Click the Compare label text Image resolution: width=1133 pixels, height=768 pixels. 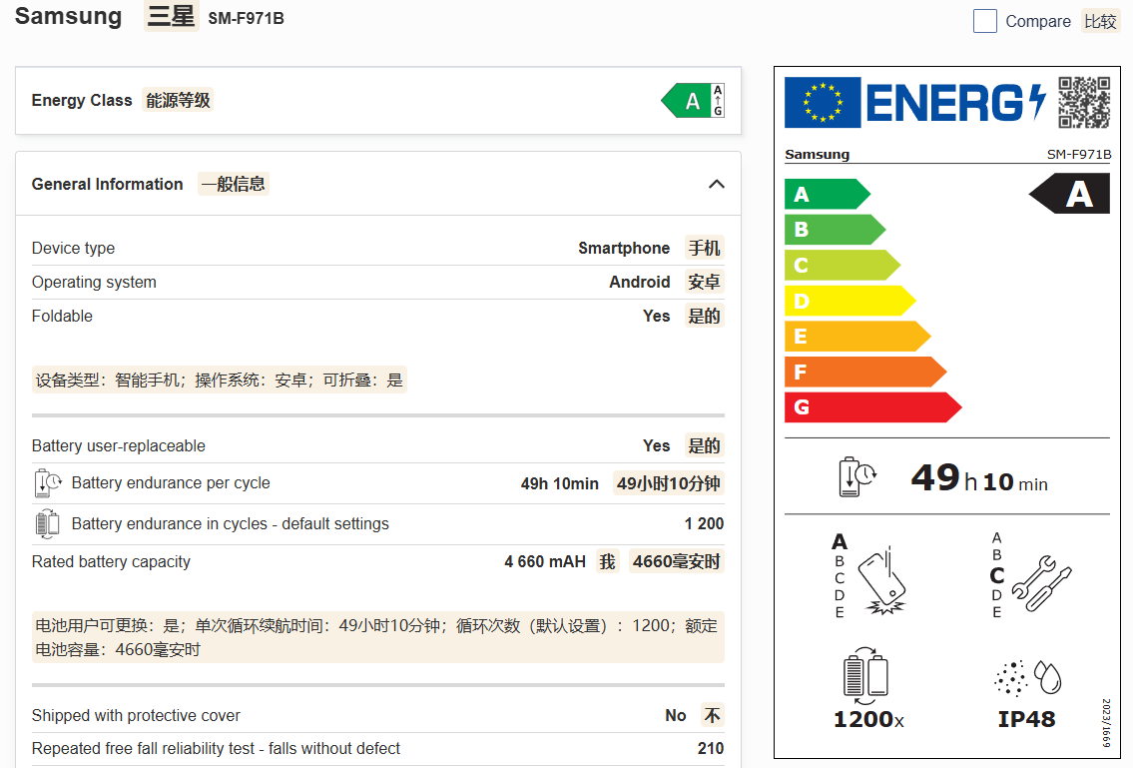click(1037, 22)
